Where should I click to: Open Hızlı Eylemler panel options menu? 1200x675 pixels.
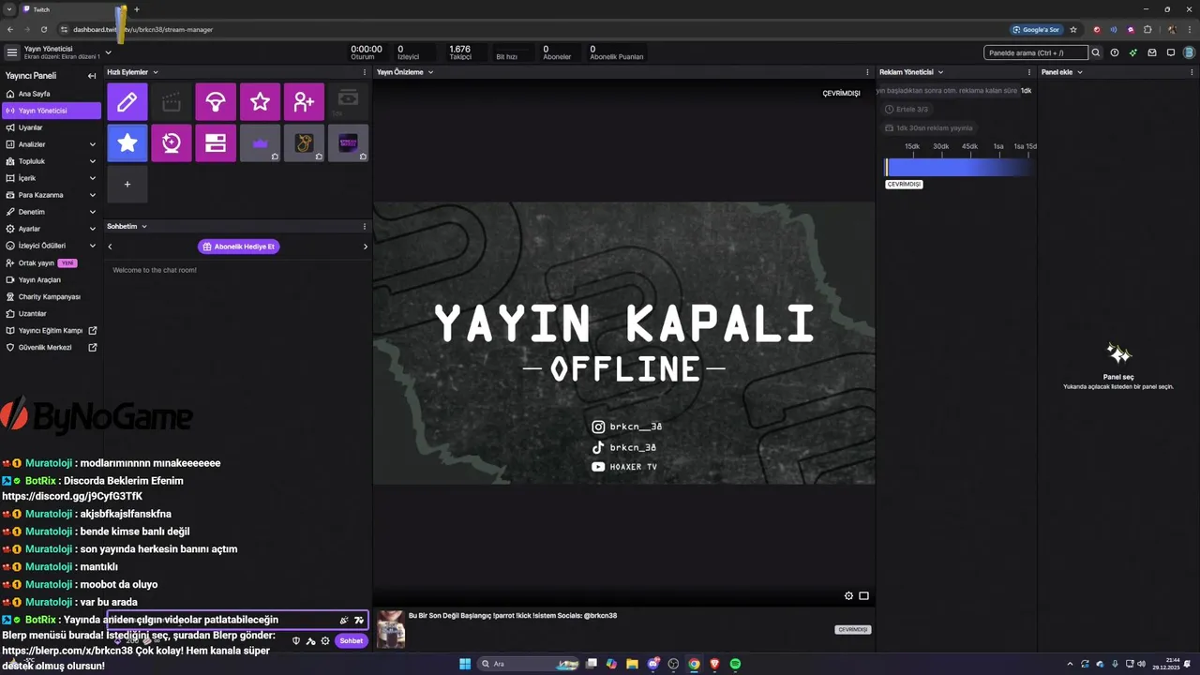(x=365, y=72)
